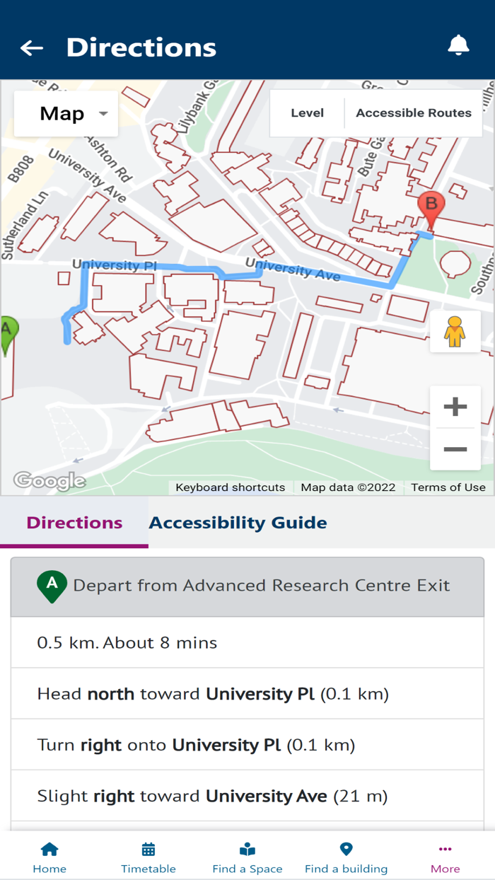Image resolution: width=495 pixels, height=880 pixels.
Task: Open Terms of Use
Action: pyautogui.click(x=448, y=487)
